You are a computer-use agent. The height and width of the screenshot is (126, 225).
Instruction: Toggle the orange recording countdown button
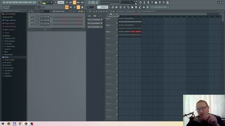pos(75,2)
